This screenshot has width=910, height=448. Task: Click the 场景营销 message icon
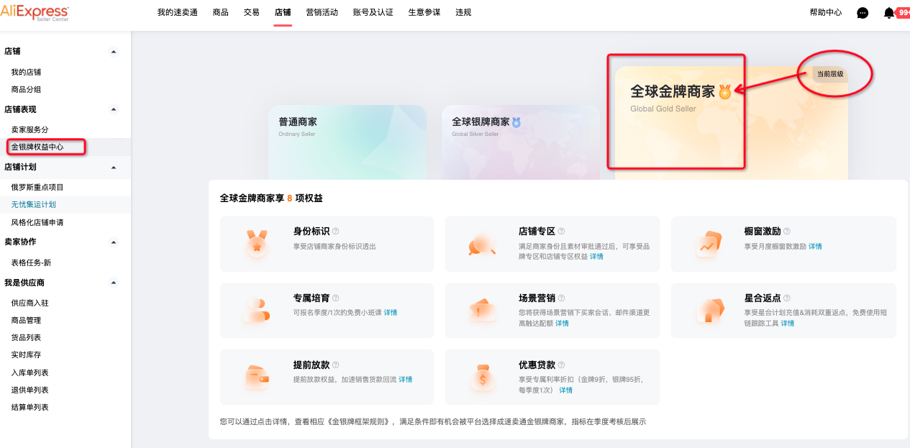(482, 311)
